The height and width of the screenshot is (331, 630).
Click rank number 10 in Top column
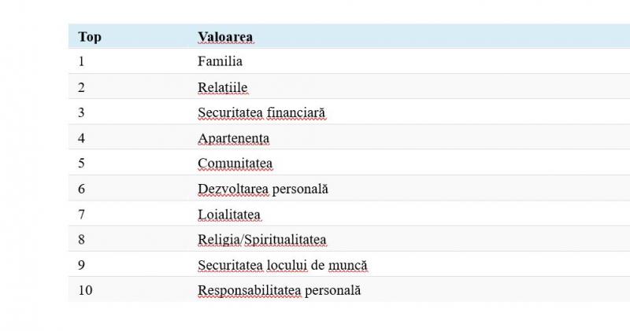point(85,290)
